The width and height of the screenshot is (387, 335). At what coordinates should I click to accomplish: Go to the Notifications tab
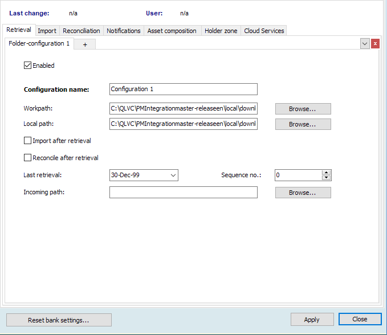coord(123,31)
